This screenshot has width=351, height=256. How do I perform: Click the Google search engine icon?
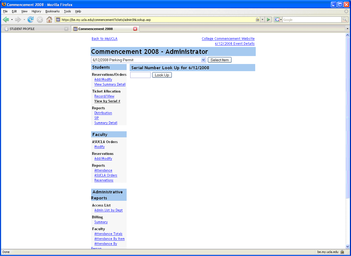coord(277,20)
